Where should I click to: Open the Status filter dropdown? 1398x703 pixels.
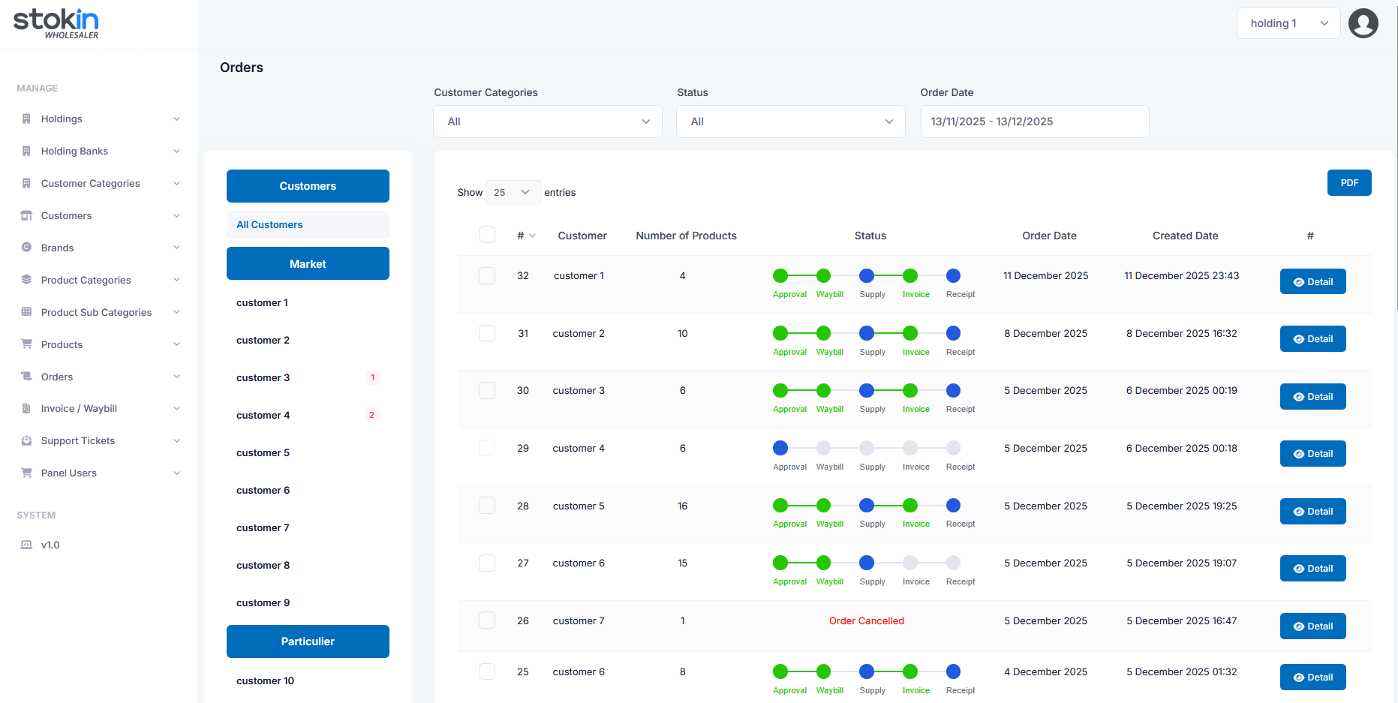click(x=791, y=122)
